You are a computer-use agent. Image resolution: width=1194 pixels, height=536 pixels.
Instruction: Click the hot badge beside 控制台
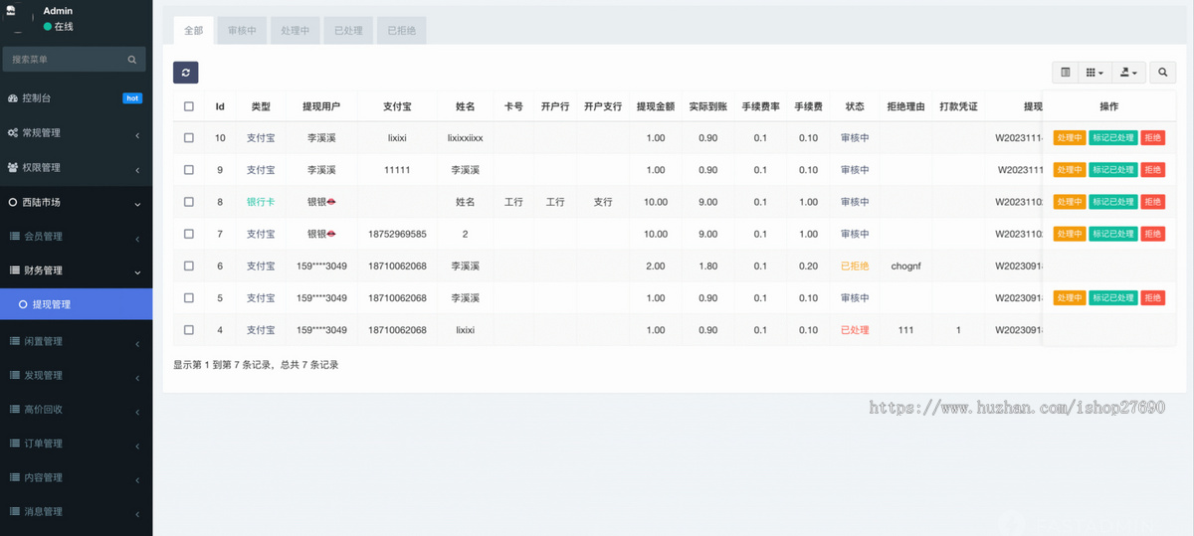[x=132, y=98]
